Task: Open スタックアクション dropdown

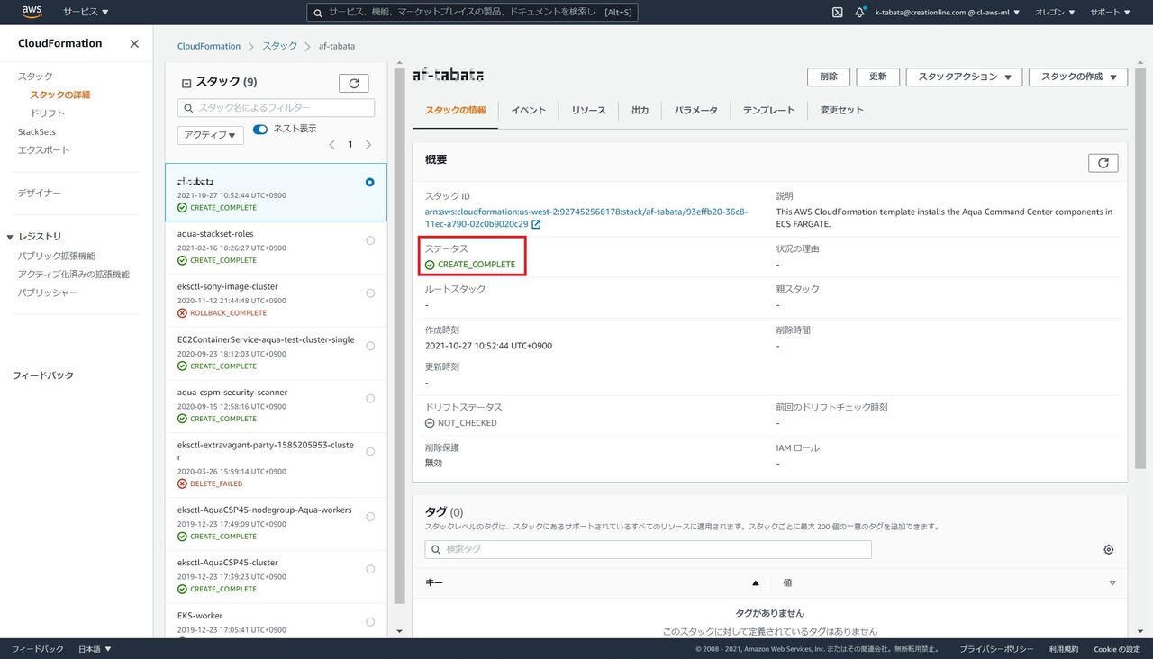Action: click(965, 77)
